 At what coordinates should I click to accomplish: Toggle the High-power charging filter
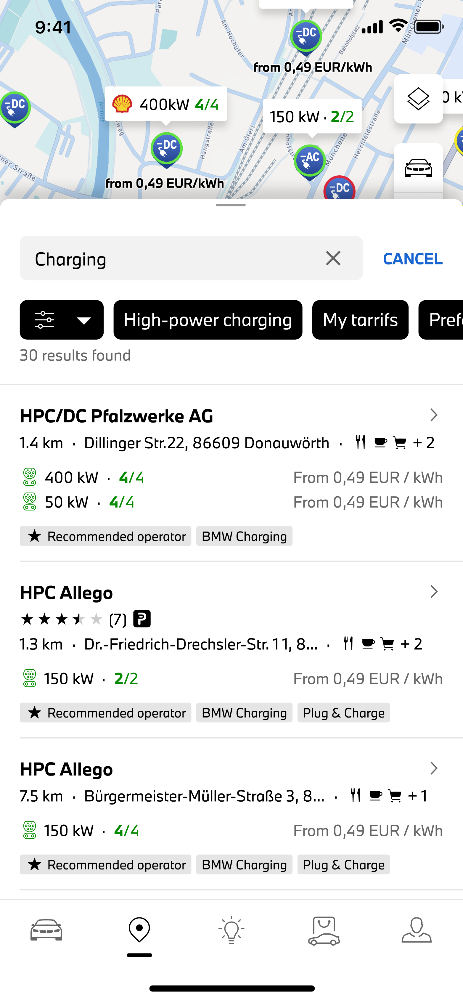click(208, 320)
